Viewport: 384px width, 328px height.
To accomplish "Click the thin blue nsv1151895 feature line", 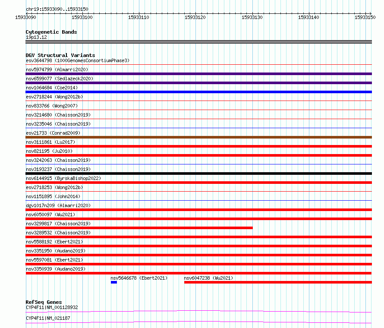I will coord(199,201).
